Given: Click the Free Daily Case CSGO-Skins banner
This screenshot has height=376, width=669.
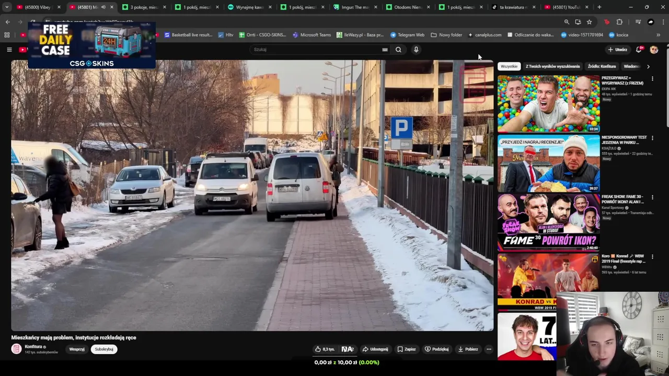Looking at the screenshot, I should (x=92, y=45).
